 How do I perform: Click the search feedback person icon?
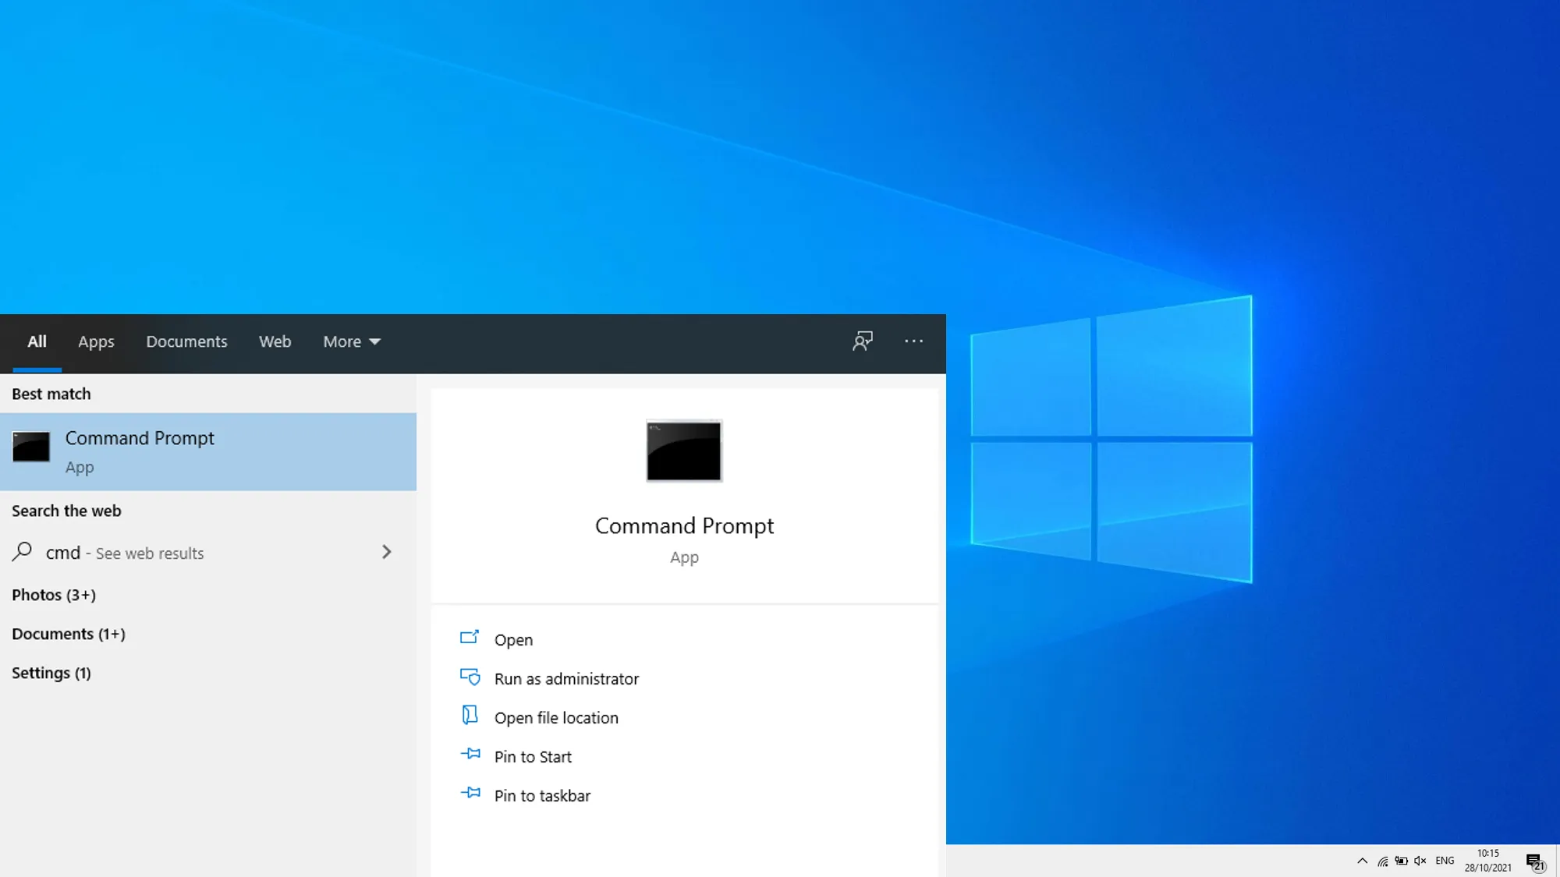pos(862,341)
